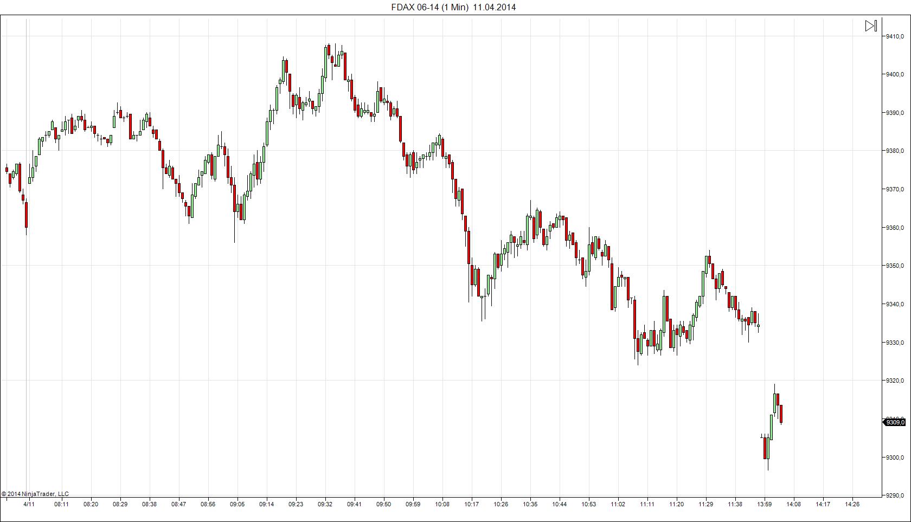
Task: Click the 09:50 time axis label
Action: 384,504
